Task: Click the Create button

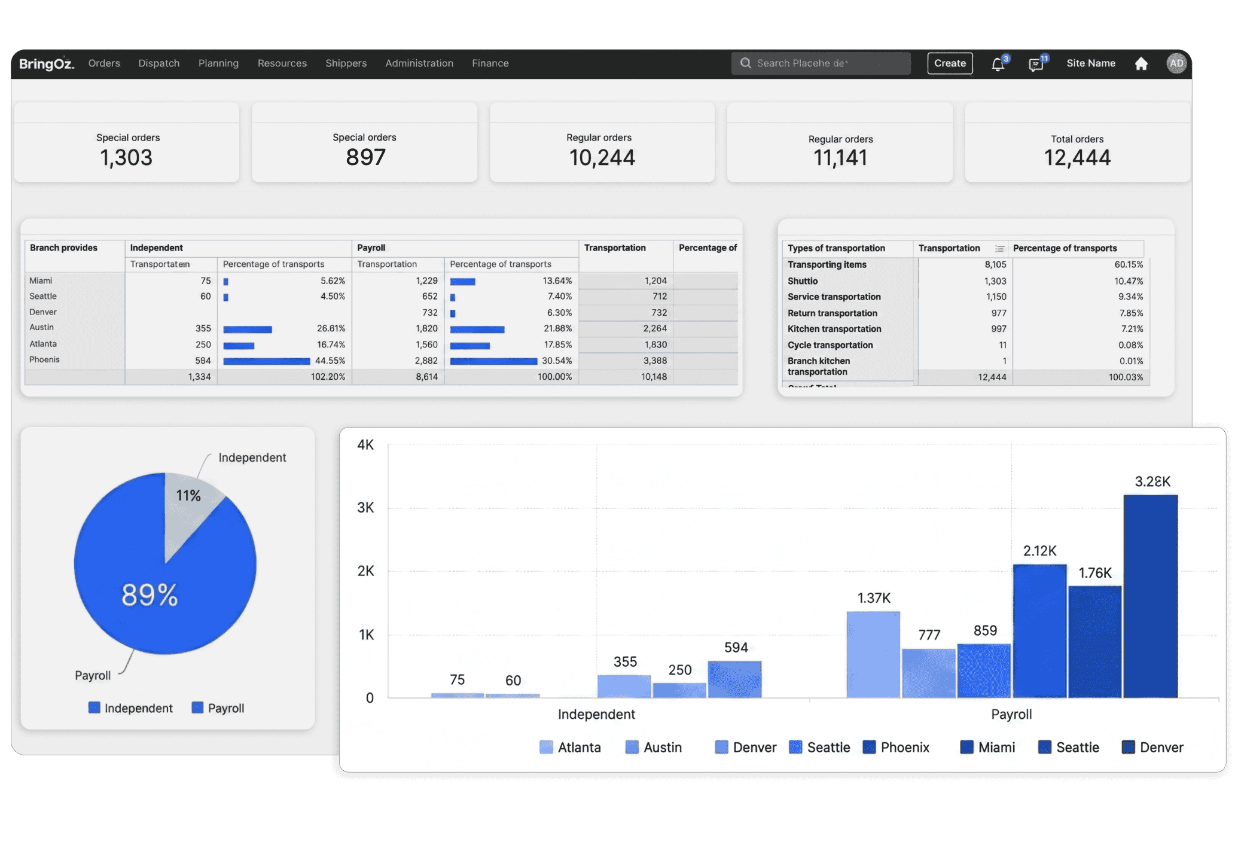Action: click(x=950, y=63)
